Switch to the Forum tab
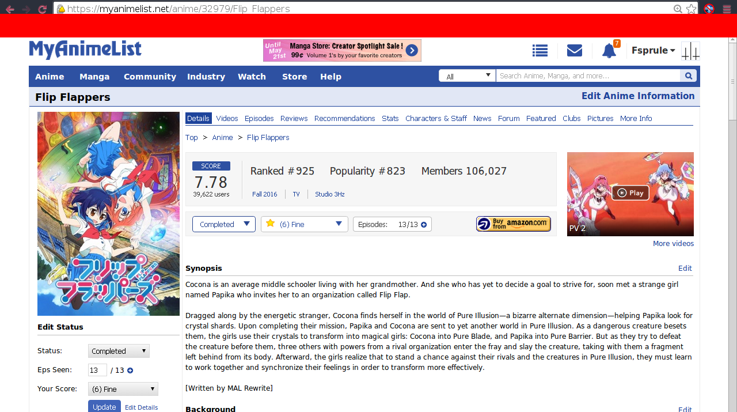 [509, 118]
